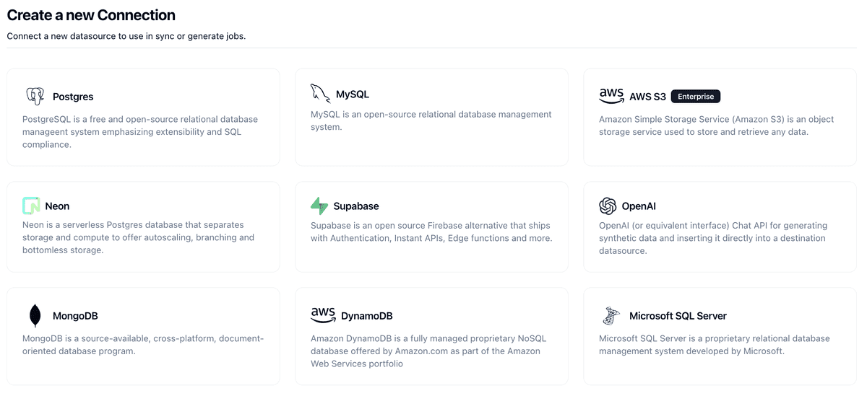Click the Postgres elephant icon
This screenshot has width=867, height=396.
tap(35, 96)
